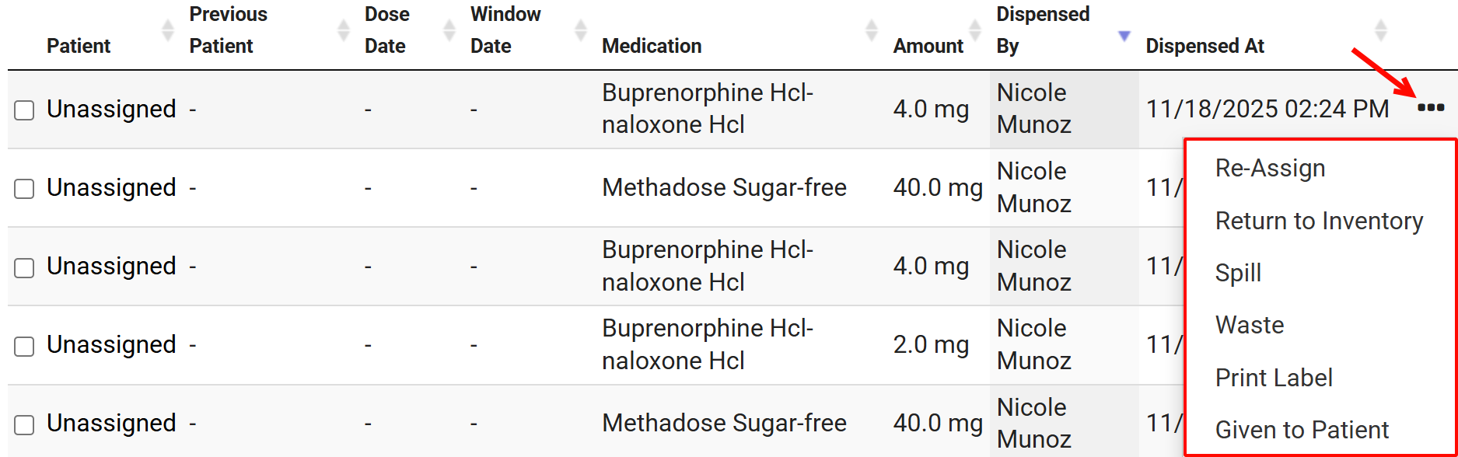Sort by Dose Date column arrows
This screenshot has height=457, width=1458.
(x=449, y=30)
